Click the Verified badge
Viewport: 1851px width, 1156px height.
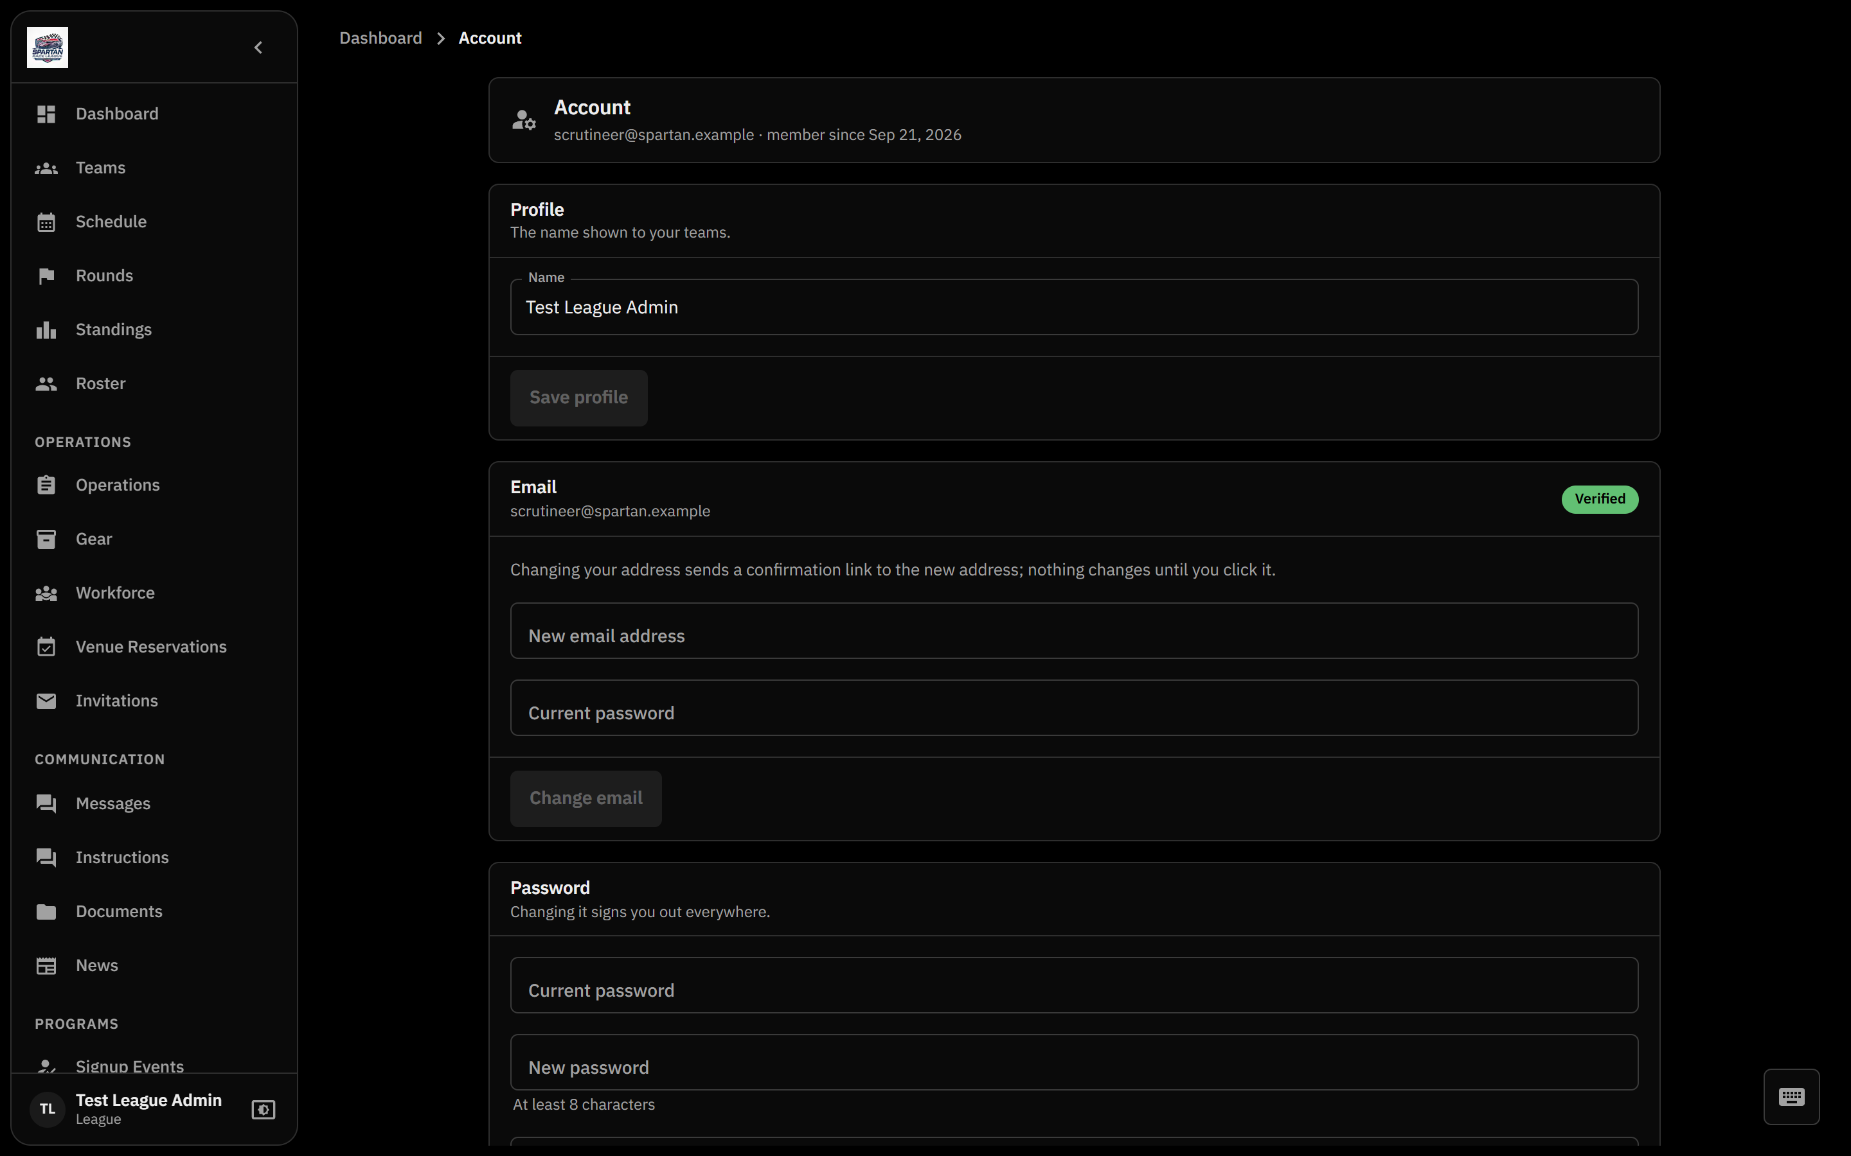click(x=1599, y=499)
